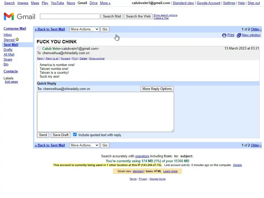The width and height of the screenshot is (264, 198).
Task: Open News in top navigation bar
Action: (x=71, y=3)
